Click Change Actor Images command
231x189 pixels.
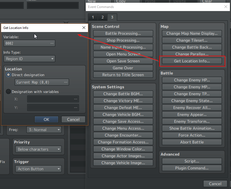point(123,156)
